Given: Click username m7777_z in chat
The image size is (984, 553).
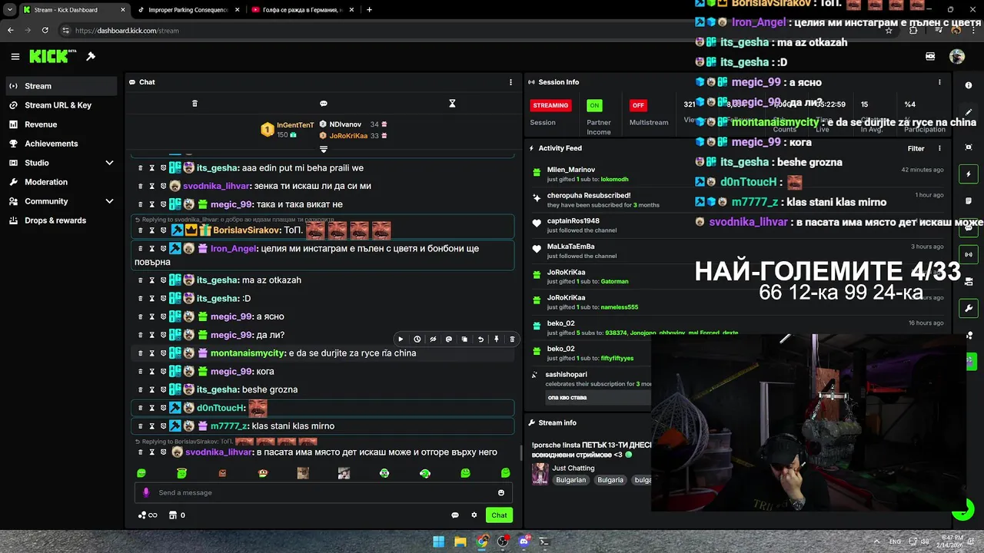Looking at the screenshot, I should pos(229,426).
